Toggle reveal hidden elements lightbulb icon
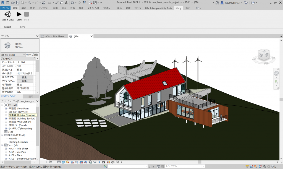 (x=99, y=162)
